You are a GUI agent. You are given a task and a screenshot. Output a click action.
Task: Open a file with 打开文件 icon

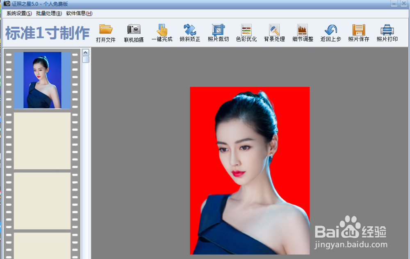[106, 33]
